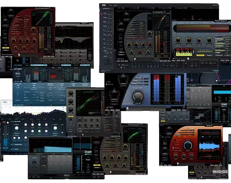Open the Time Structure tab in Verb

coord(39,154)
